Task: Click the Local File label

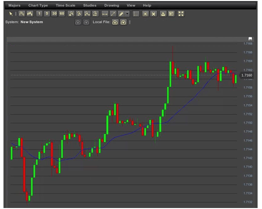Action: [101, 22]
